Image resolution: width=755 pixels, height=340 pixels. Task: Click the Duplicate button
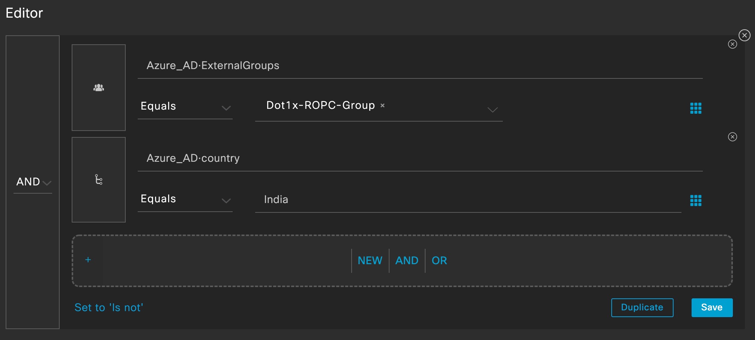point(642,307)
